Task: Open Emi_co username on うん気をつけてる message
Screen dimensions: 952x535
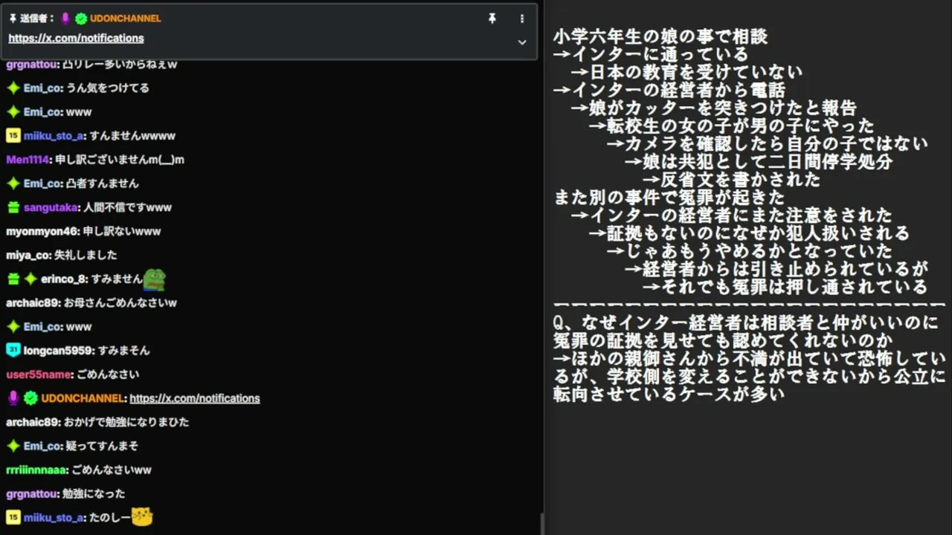Action: click(42, 88)
